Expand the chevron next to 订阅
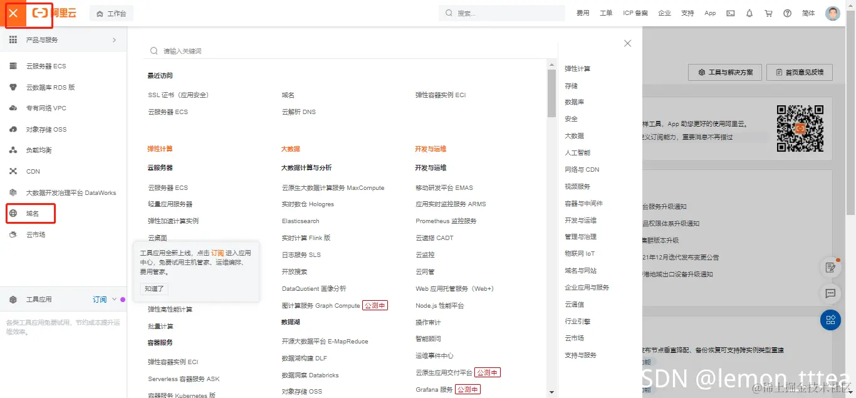 pyautogui.click(x=114, y=300)
